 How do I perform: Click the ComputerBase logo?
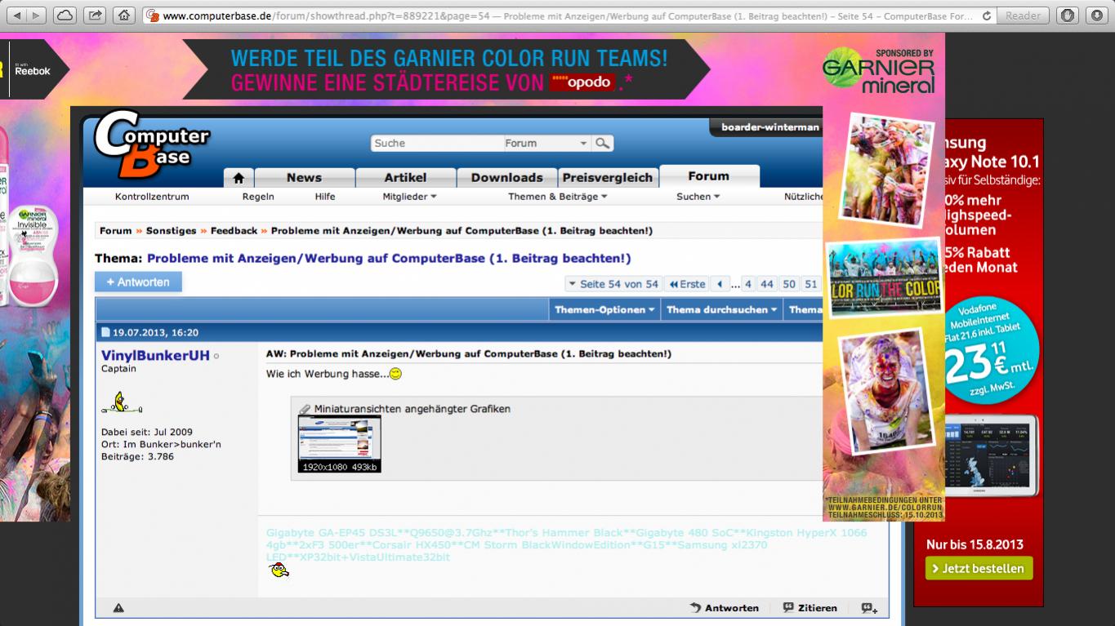point(151,145)
